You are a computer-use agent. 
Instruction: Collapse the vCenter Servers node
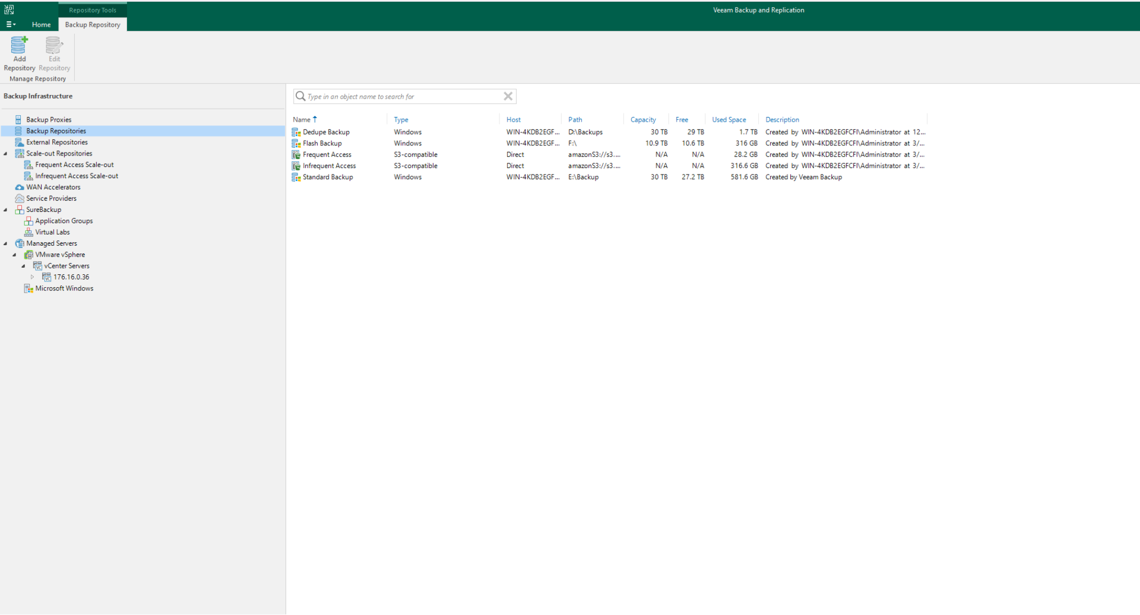tap(24, 266)
